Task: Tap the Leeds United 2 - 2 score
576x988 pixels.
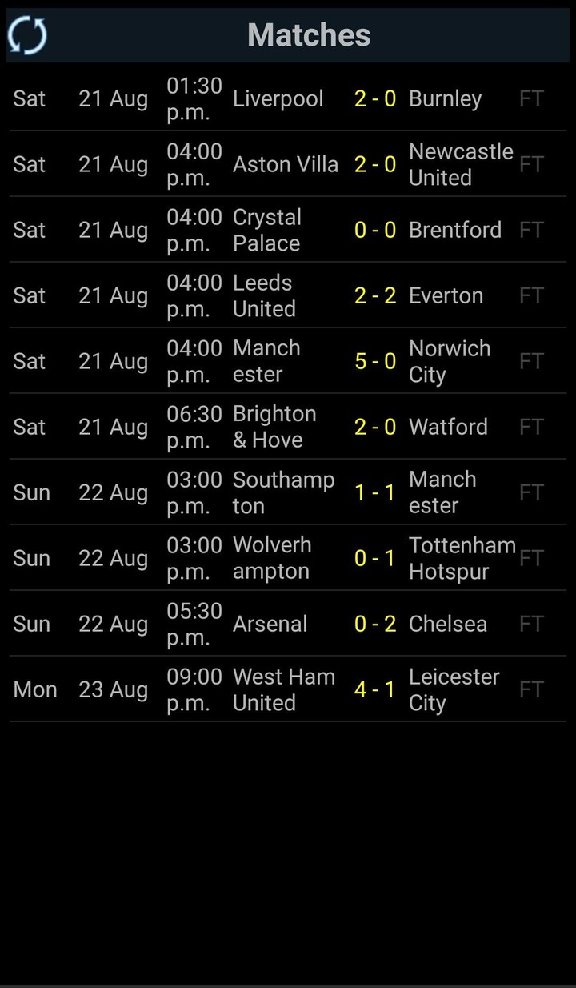Action: click(375, 295)
